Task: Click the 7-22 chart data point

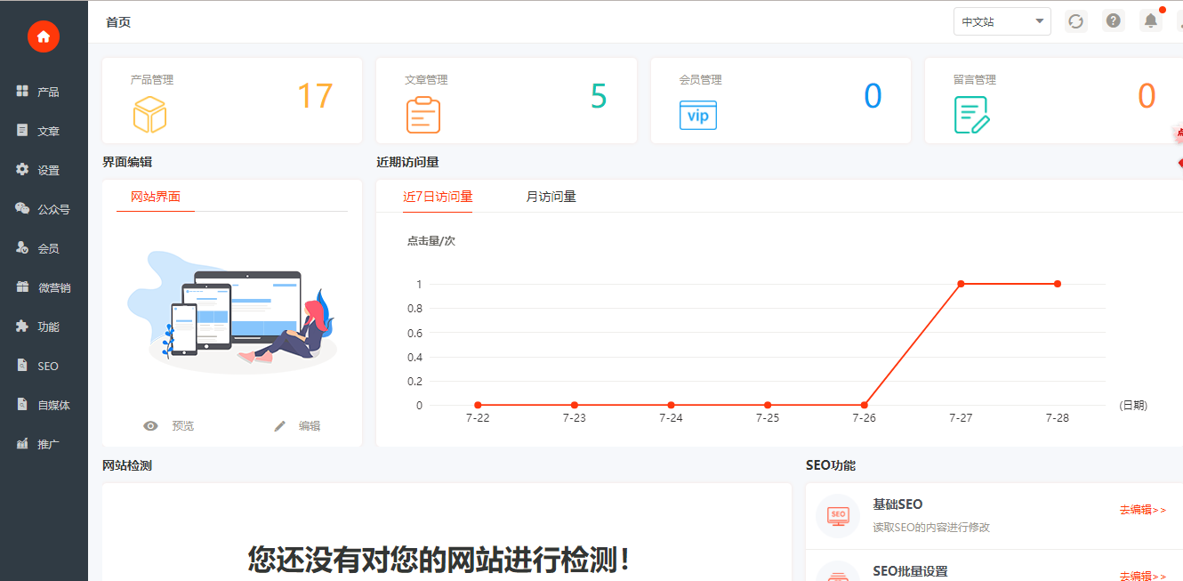Action: [x=478, y=405]
